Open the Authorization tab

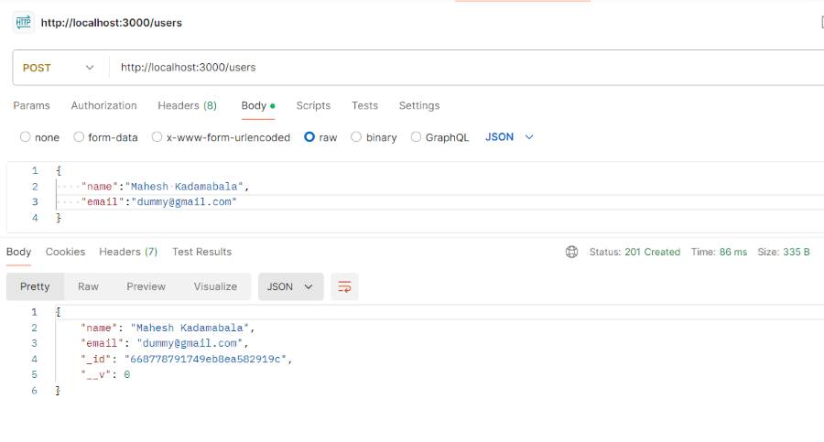[103, 105]
